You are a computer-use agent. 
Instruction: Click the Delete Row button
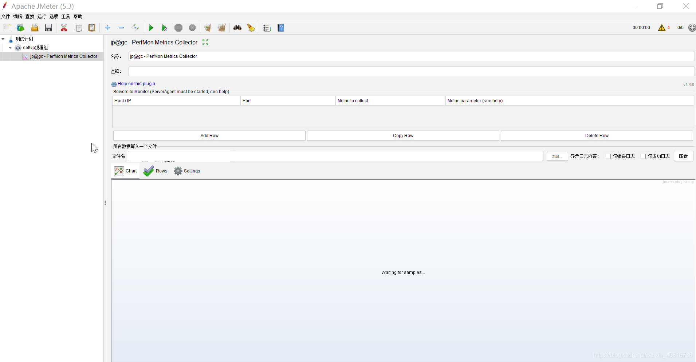pos(597,136)
